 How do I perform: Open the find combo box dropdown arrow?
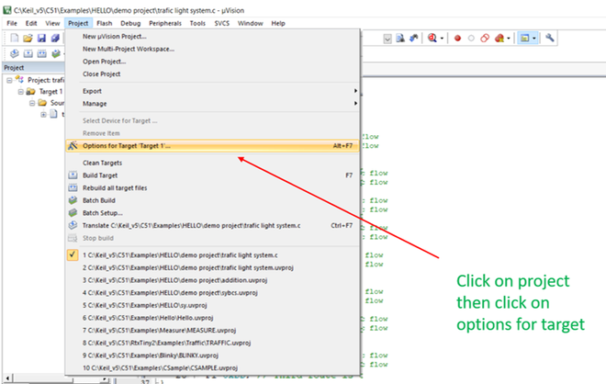(387, 39)
